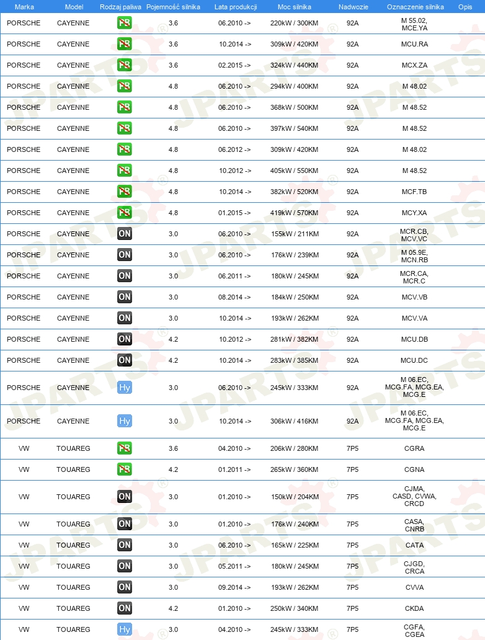Click power value 306kW / 416KM
The image size is (485, 640).
tap(294, 421)
